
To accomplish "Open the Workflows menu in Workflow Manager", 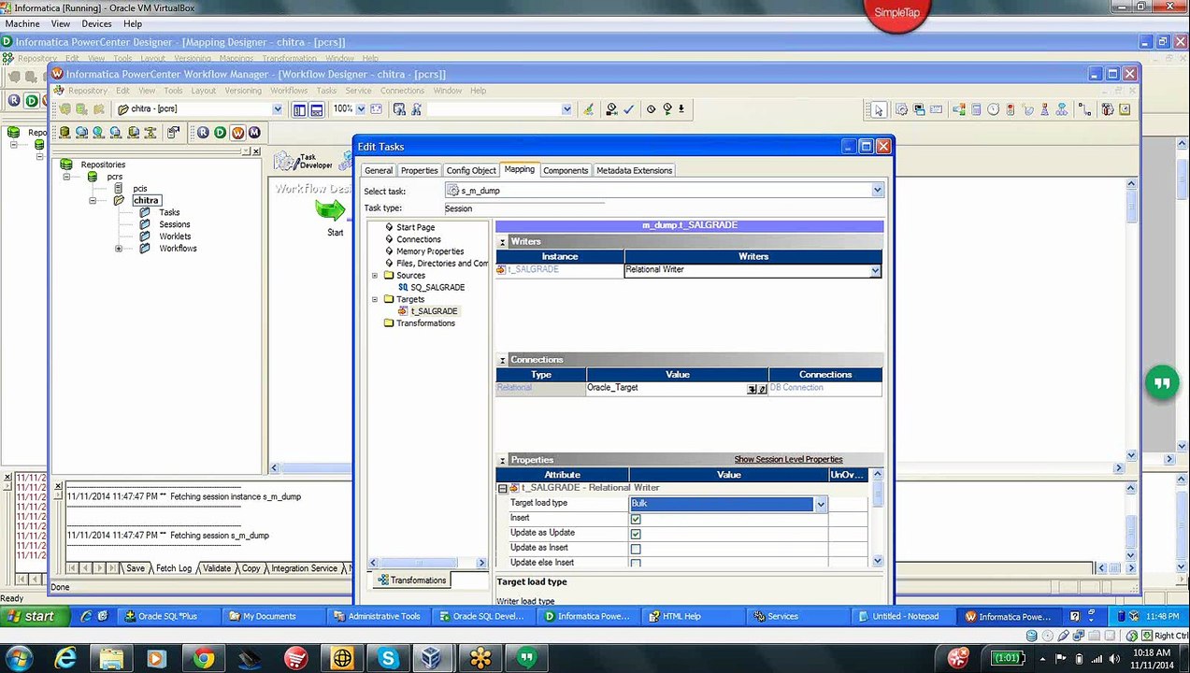I will [x=289, y=91].
